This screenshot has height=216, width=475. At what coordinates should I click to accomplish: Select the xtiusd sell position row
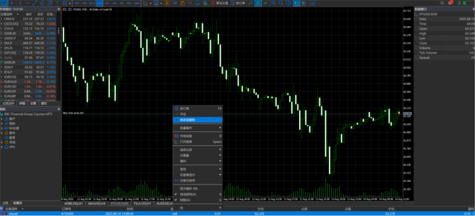tap(237, 214)
